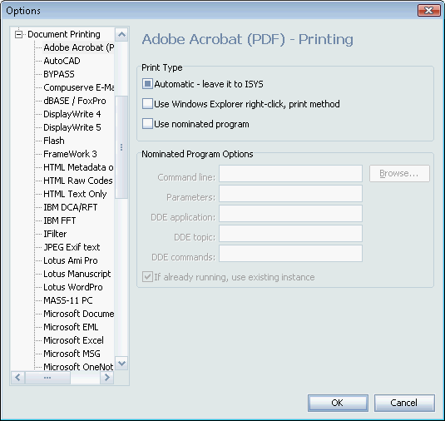Click the vertical scrollbar thumb
Viewport: 445px width, 421px height.
point(121,147)
